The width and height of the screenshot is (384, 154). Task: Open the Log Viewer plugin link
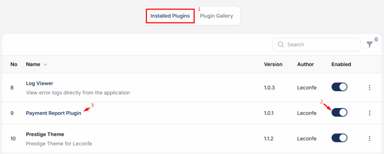coord(39,83)
